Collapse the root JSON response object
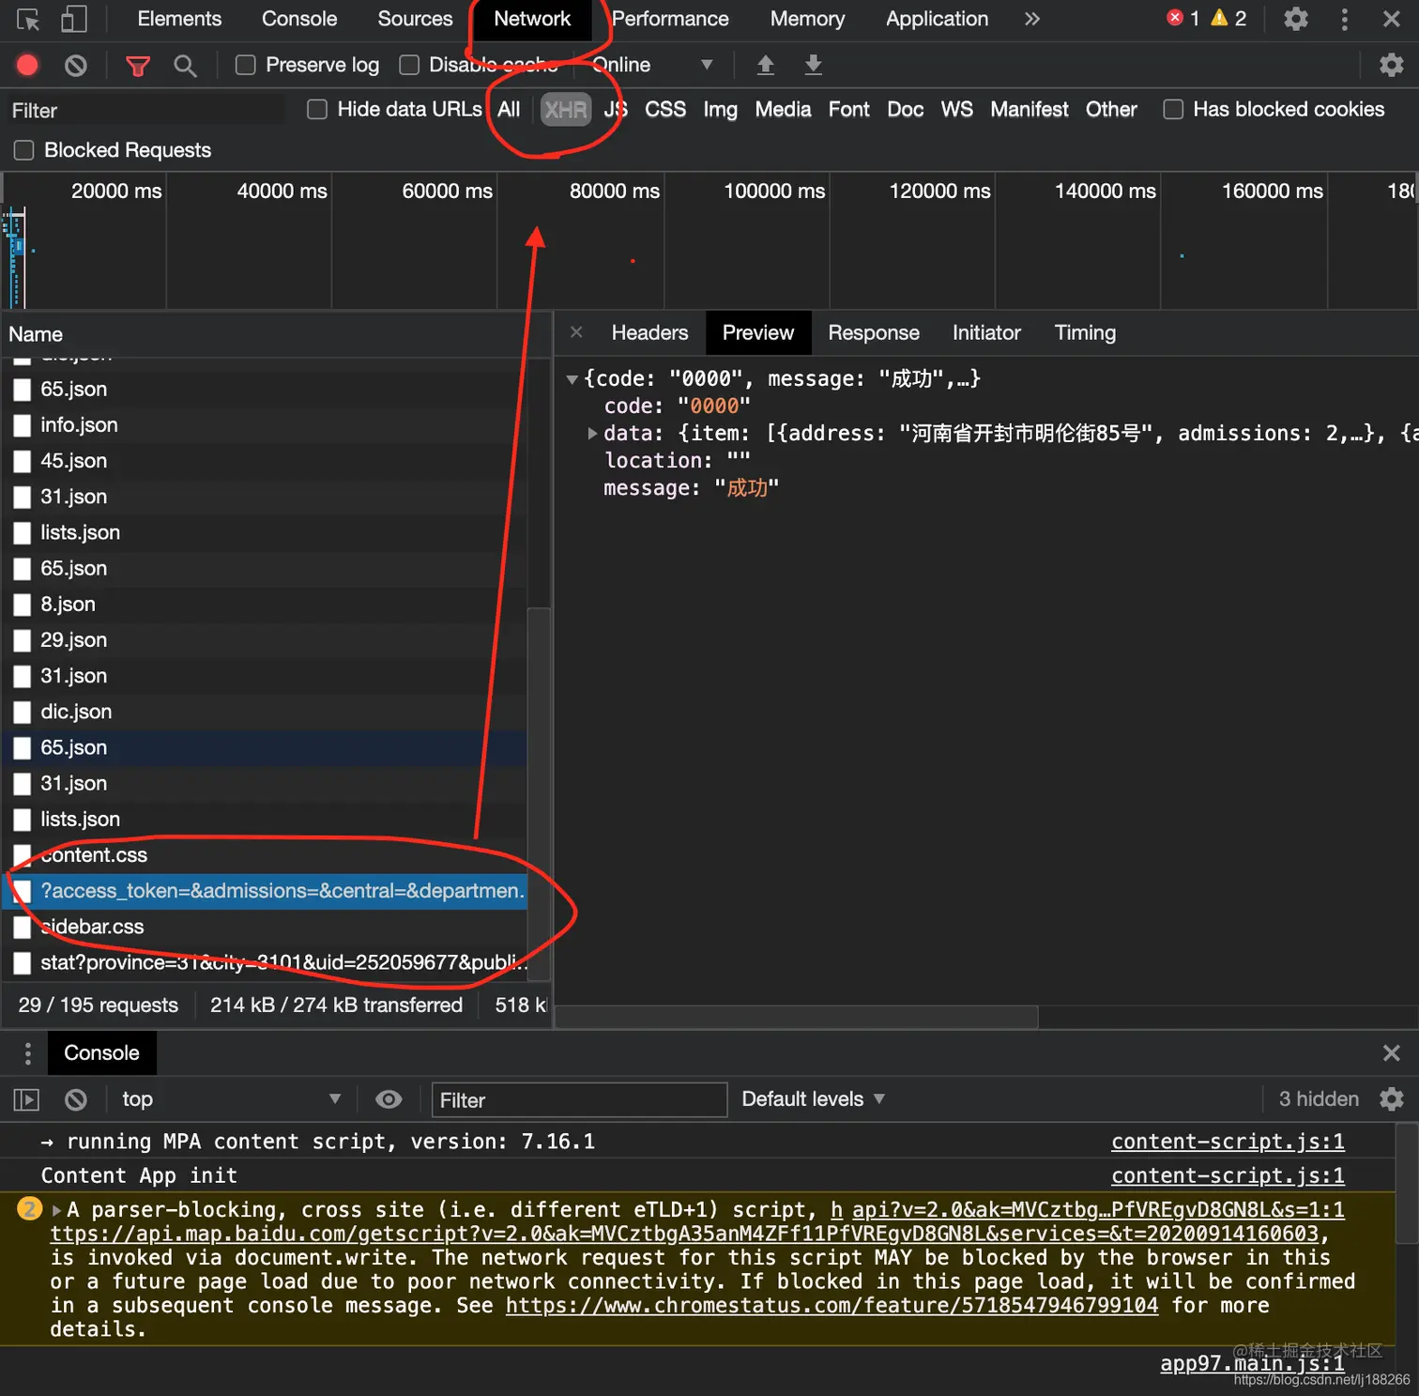Viewport: 1419px width, 1396px height. (572, 379)
